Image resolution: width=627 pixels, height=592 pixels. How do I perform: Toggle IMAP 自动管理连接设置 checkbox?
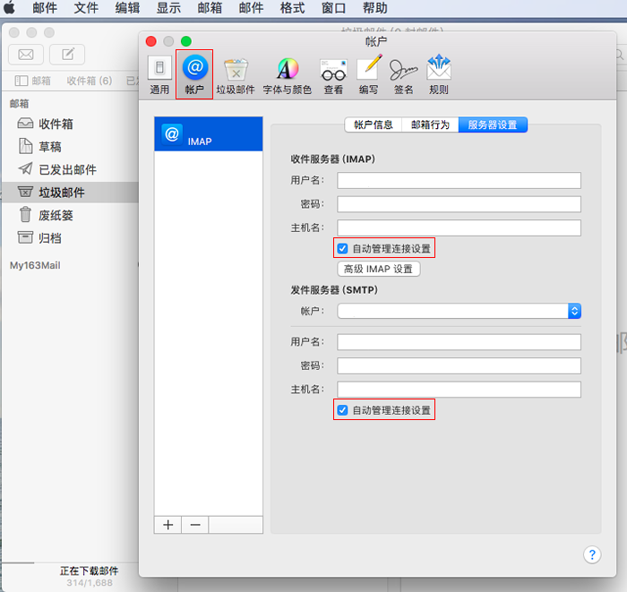coord(342,249)
